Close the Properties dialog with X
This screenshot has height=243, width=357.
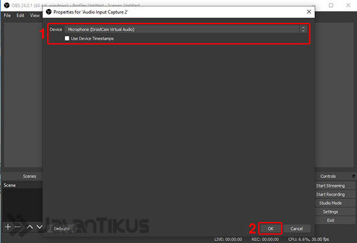pyautogui.click(x=309, y=11)
